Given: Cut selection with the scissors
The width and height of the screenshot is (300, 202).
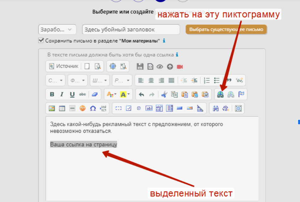Looking at the screenshot, I should [x=164, y=95].
